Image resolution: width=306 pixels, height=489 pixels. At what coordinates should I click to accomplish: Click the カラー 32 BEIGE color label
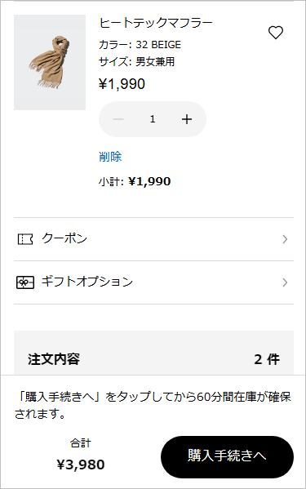coord(140,45)
